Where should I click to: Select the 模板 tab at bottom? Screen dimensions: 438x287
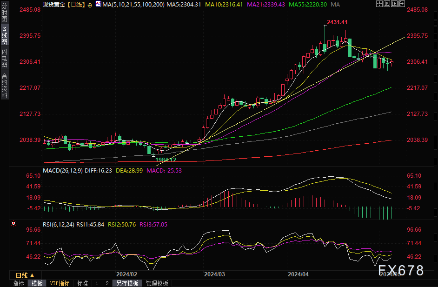pyautogui.click(x=37, y=283)
